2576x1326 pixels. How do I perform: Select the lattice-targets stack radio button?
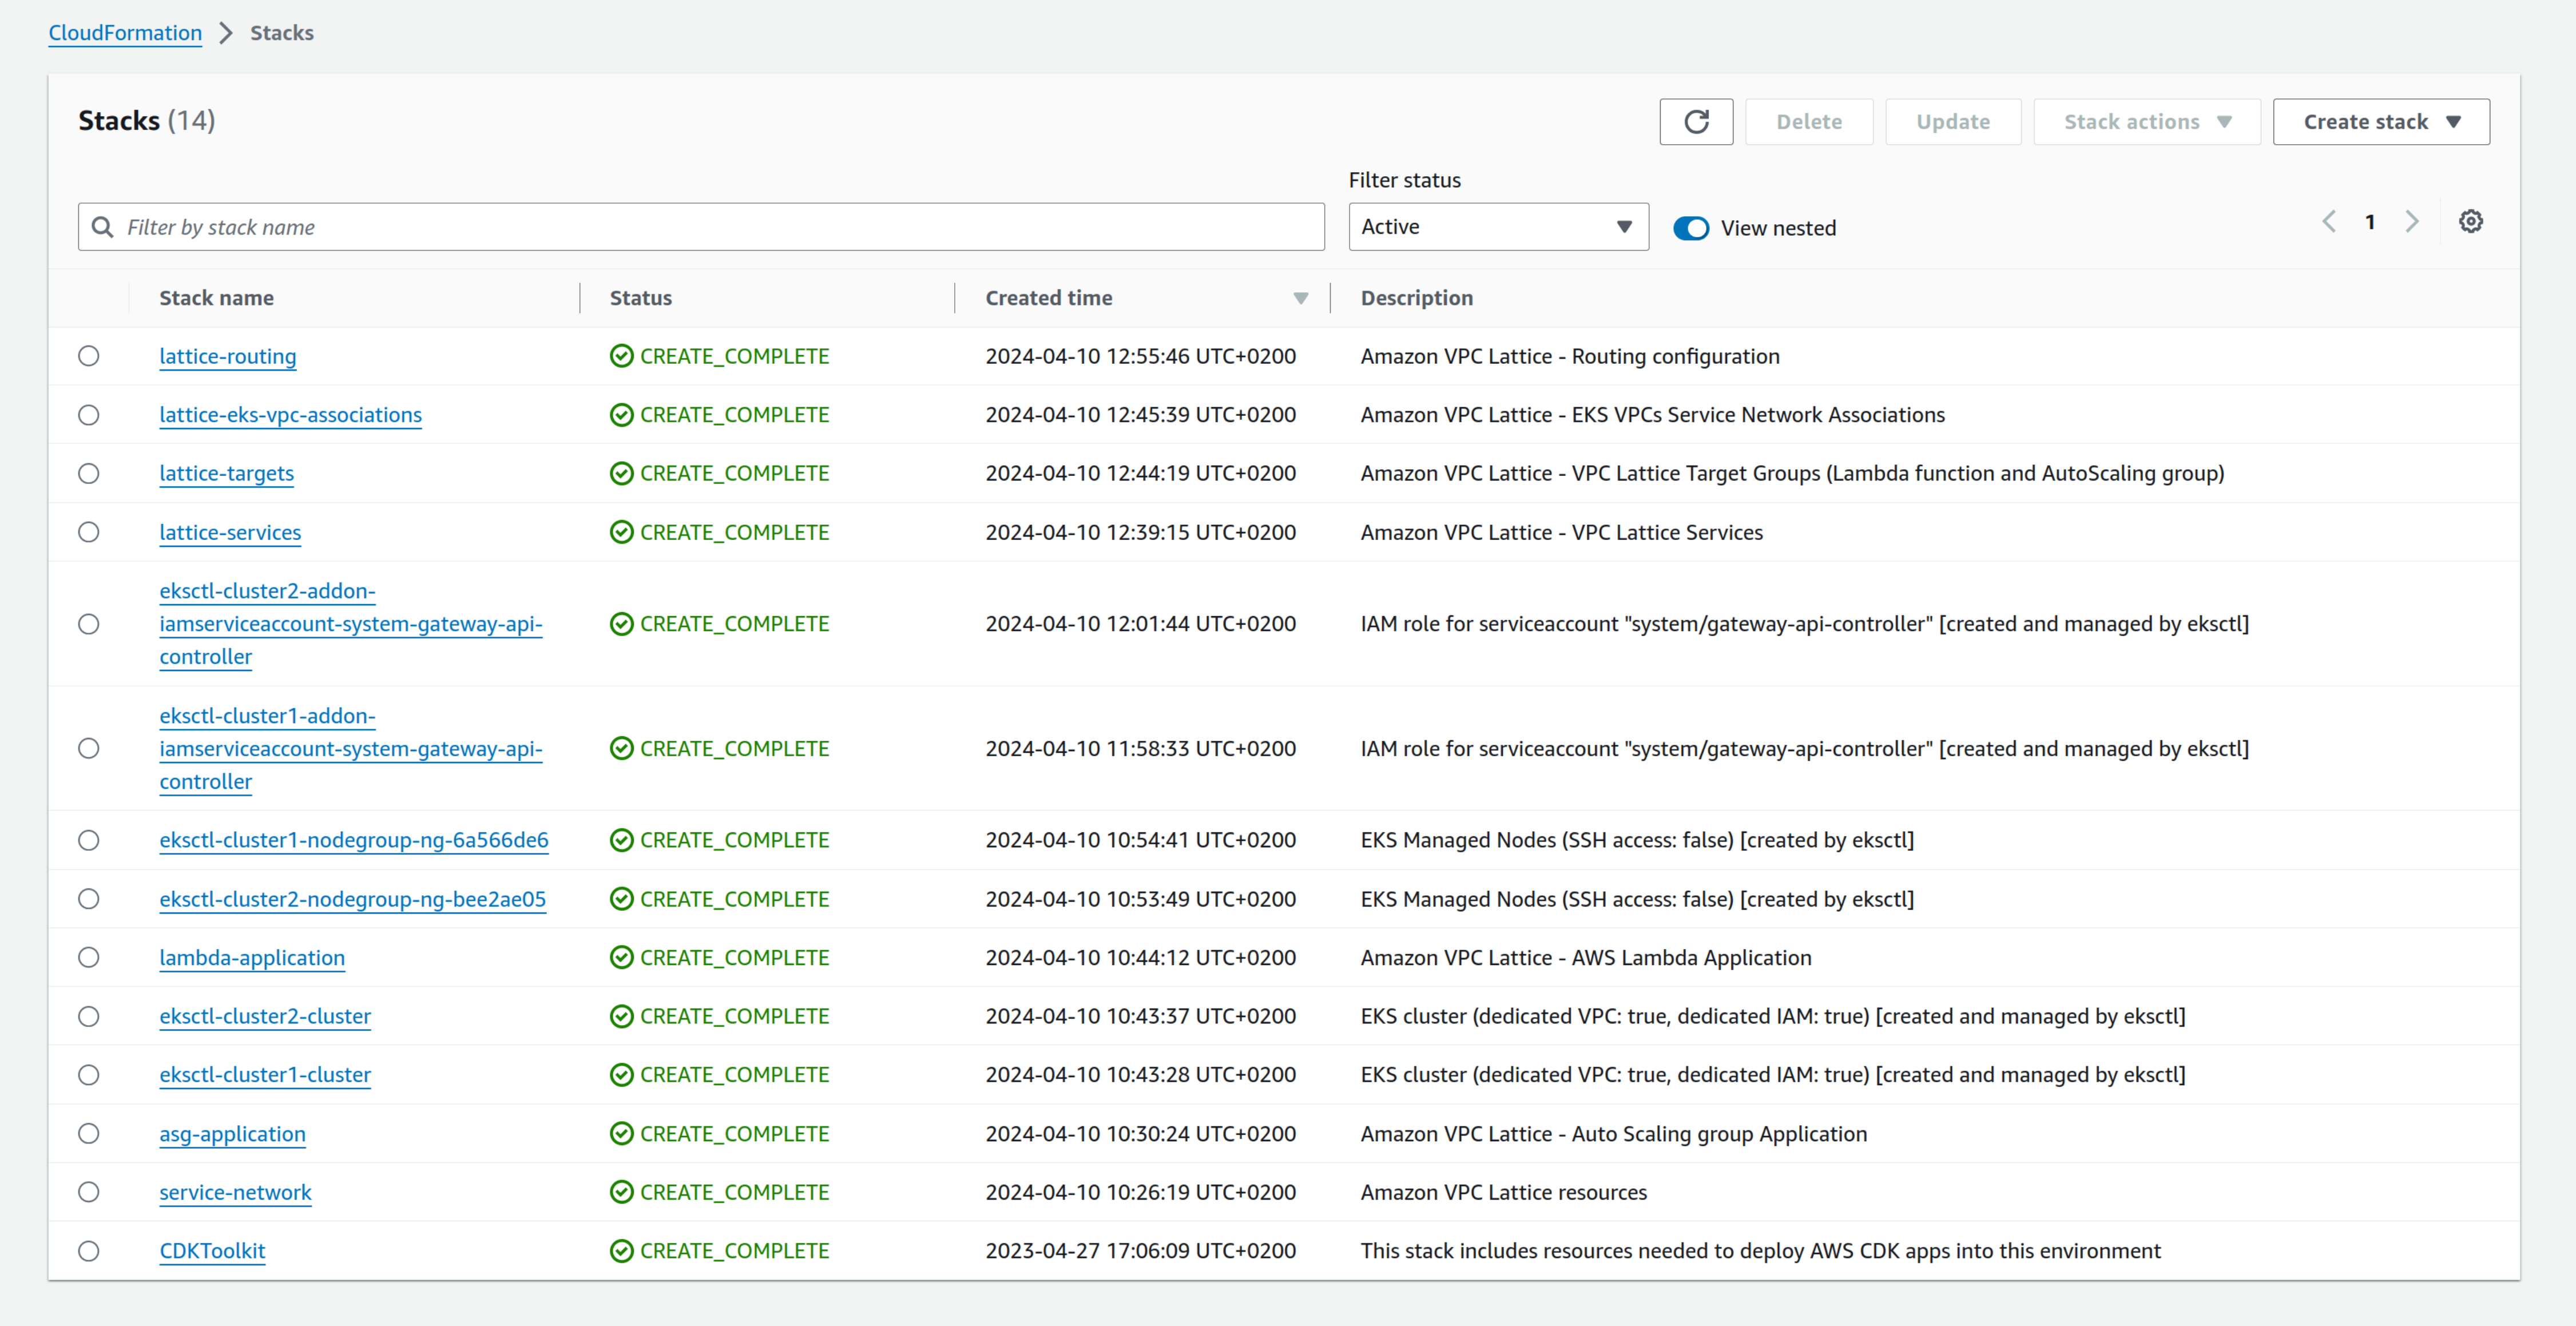(89, 474)
